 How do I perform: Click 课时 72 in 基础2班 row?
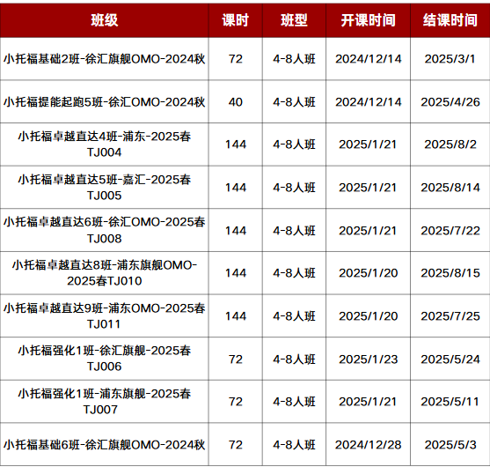(235, 59)
